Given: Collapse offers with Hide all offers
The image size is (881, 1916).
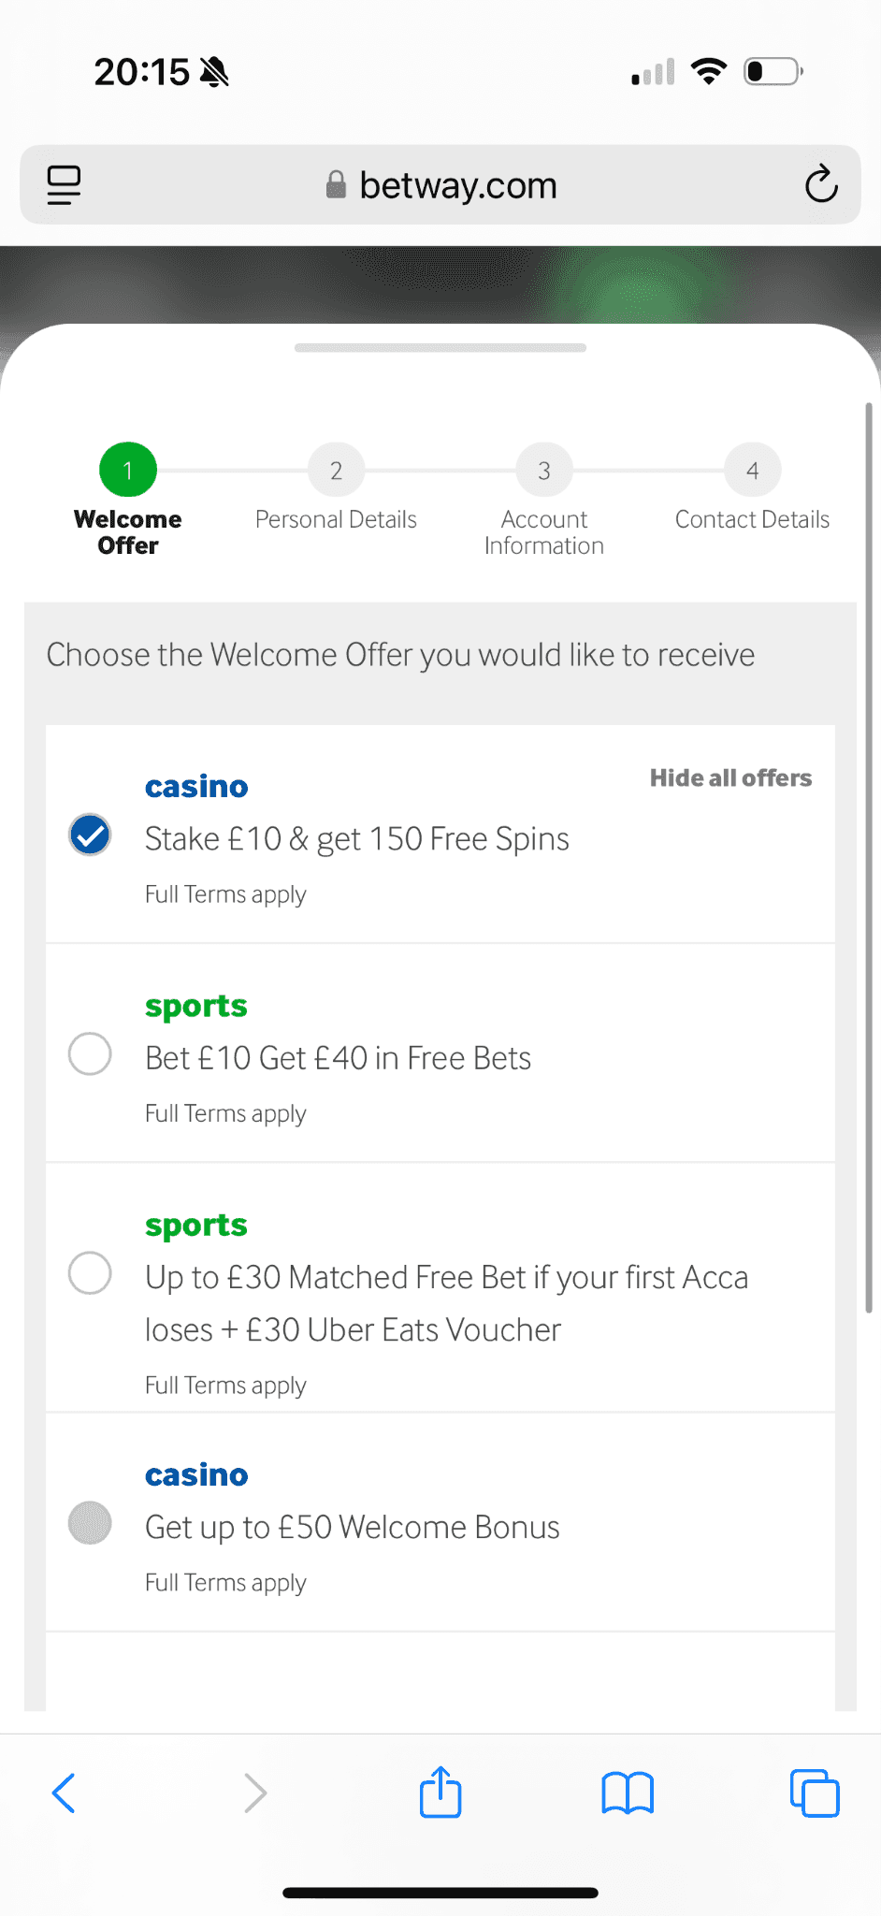Looking at the screenshot, I should (730, 778).
